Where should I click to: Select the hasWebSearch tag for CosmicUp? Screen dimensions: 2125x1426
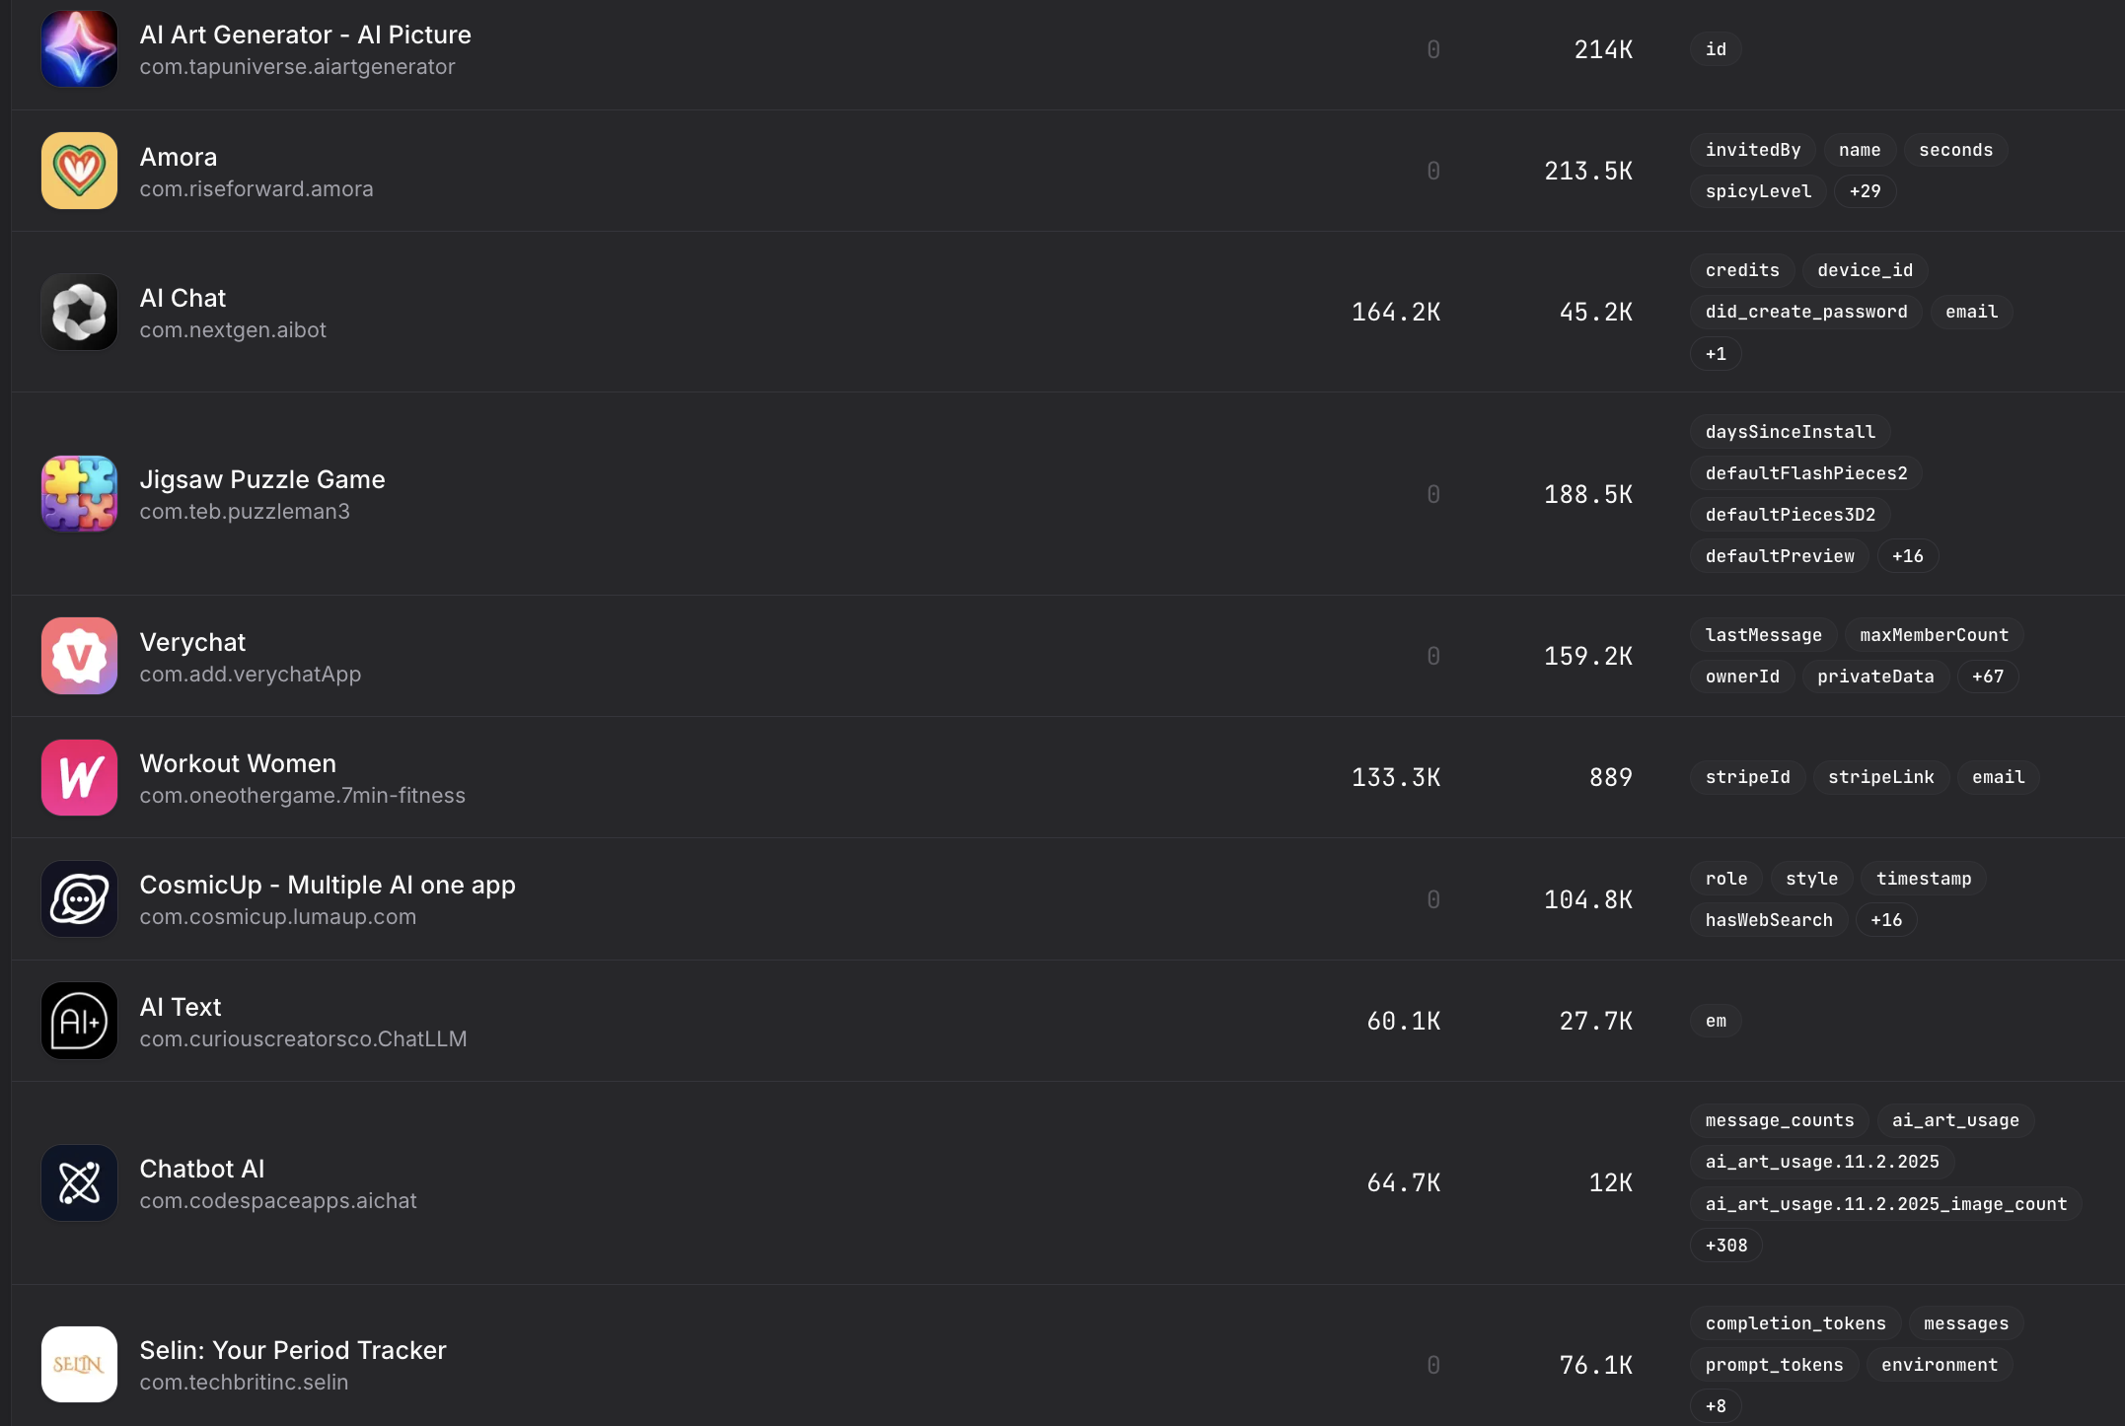pyautogui.click(x=1768, y=920)
